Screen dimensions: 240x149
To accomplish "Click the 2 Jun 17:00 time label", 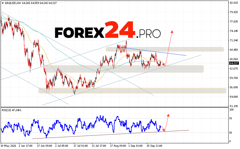I will pos(26,146).
